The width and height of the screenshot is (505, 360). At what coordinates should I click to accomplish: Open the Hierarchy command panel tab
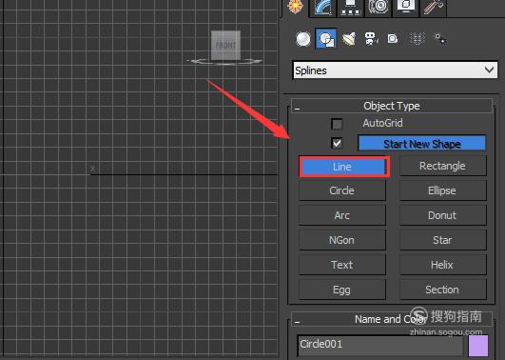350,7
